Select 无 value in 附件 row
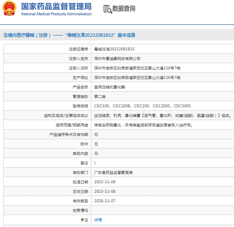Image resolution: width=234 pixels, height=227 pixels. tap(96, 144)
